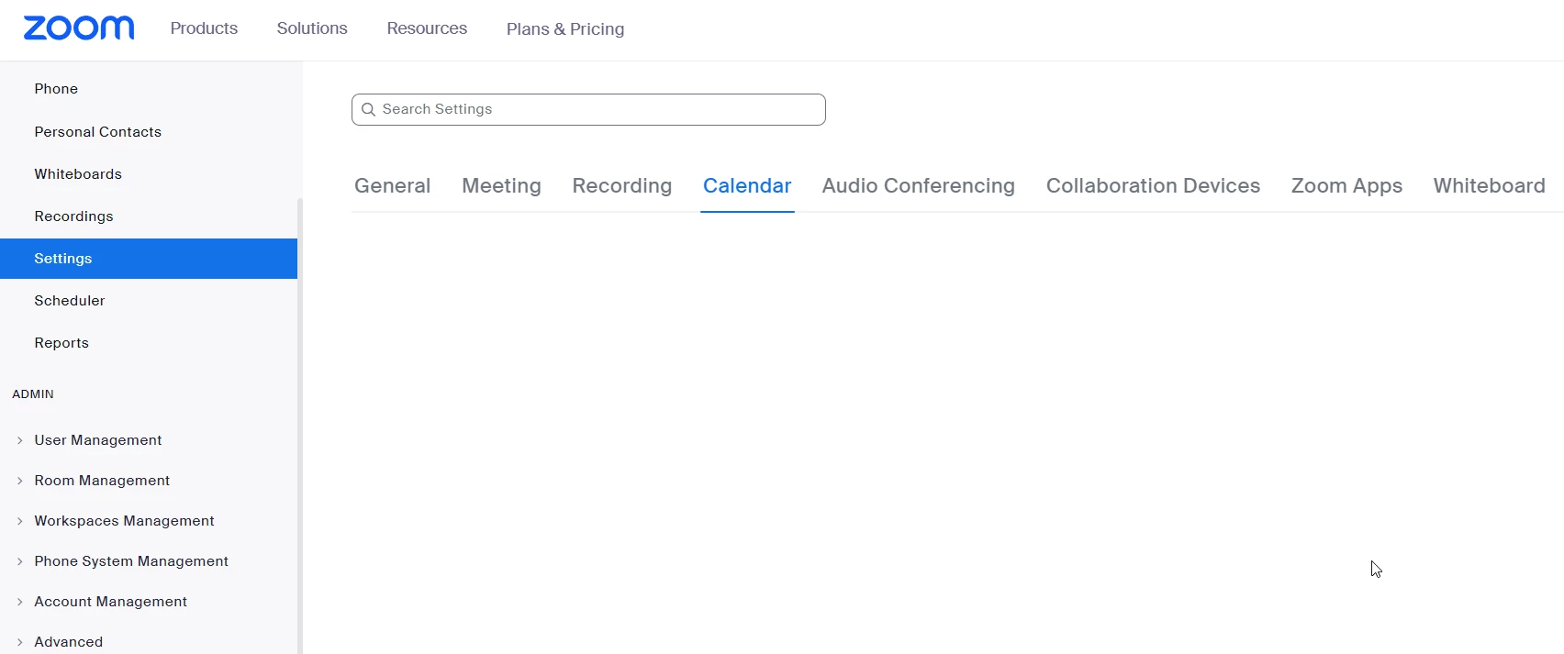Image resolution: width=1564 pixels, height=654 pixels.
Task: Focus the Search Settings field
Action: (588, 109)
